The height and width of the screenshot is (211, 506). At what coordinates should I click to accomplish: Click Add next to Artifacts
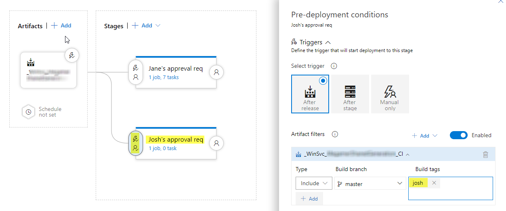click(x=61, y=25)
